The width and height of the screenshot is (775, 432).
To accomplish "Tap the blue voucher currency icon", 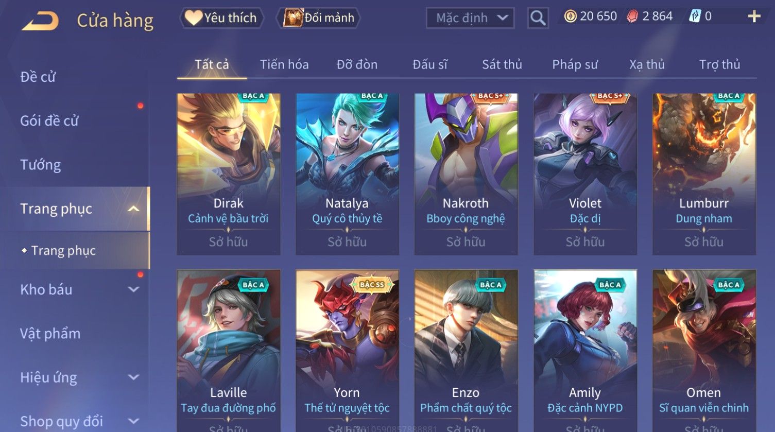I will coord(695,16).
